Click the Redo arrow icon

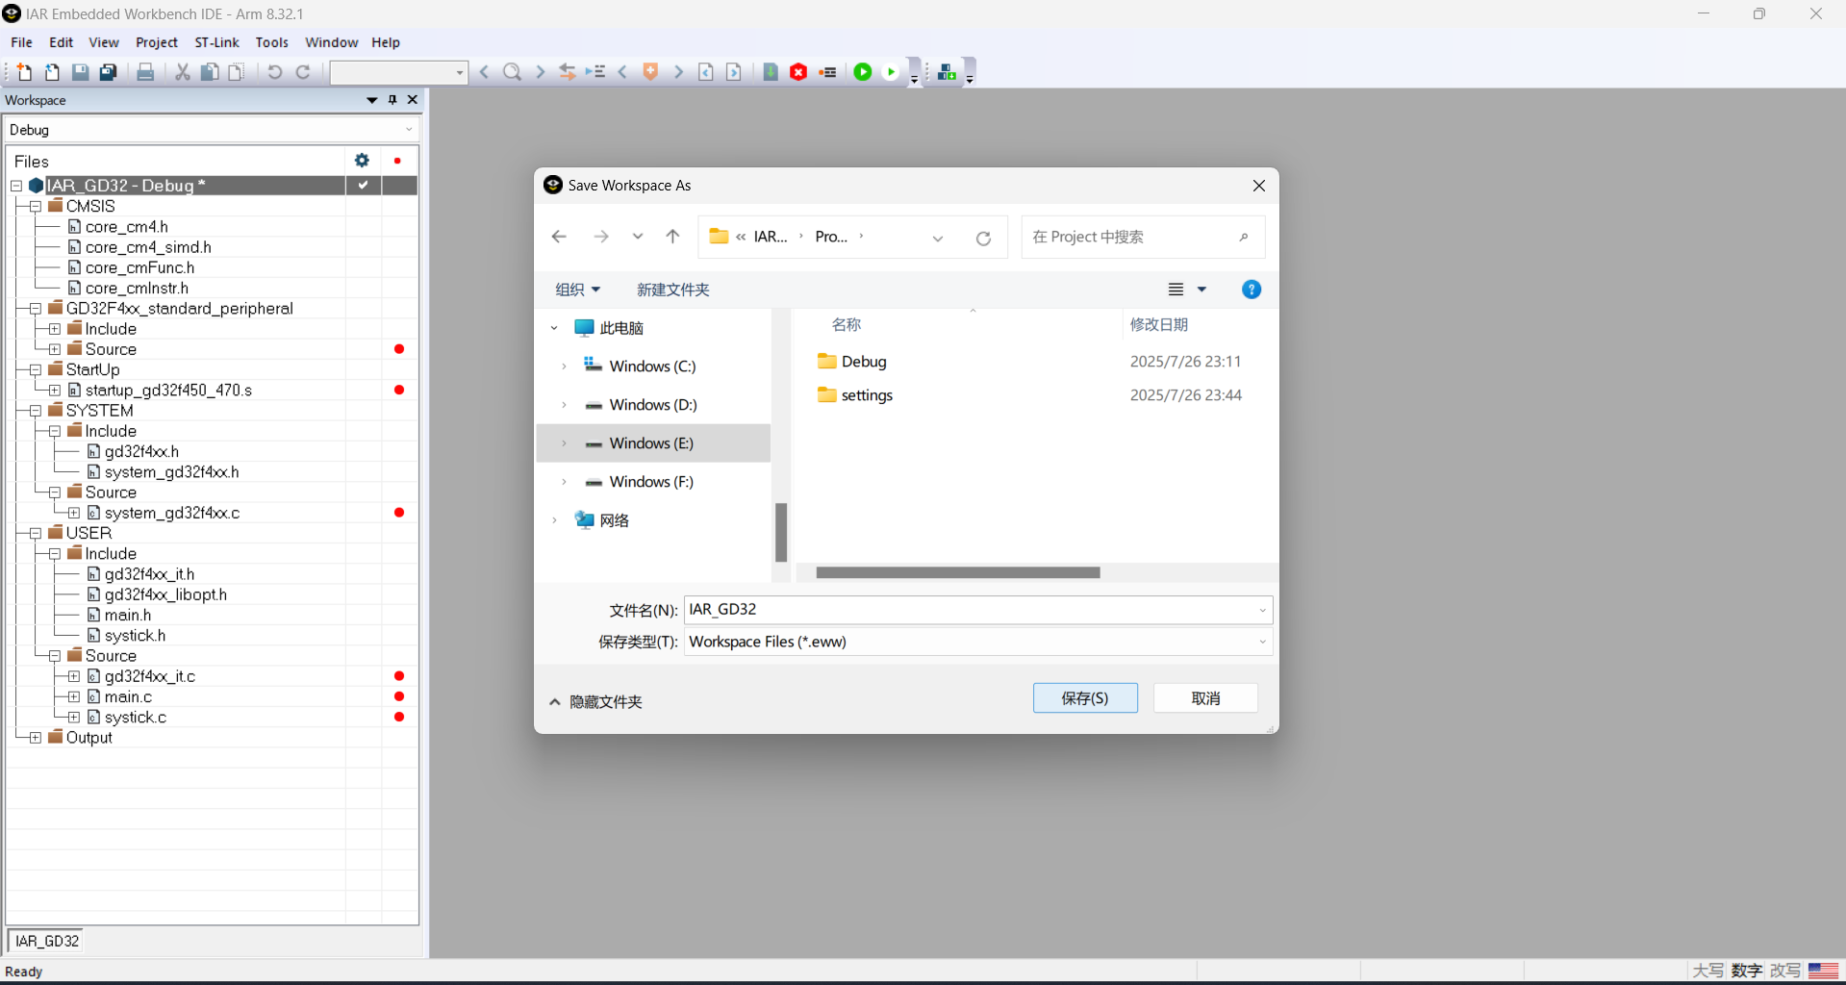click(x=303, y=72)
